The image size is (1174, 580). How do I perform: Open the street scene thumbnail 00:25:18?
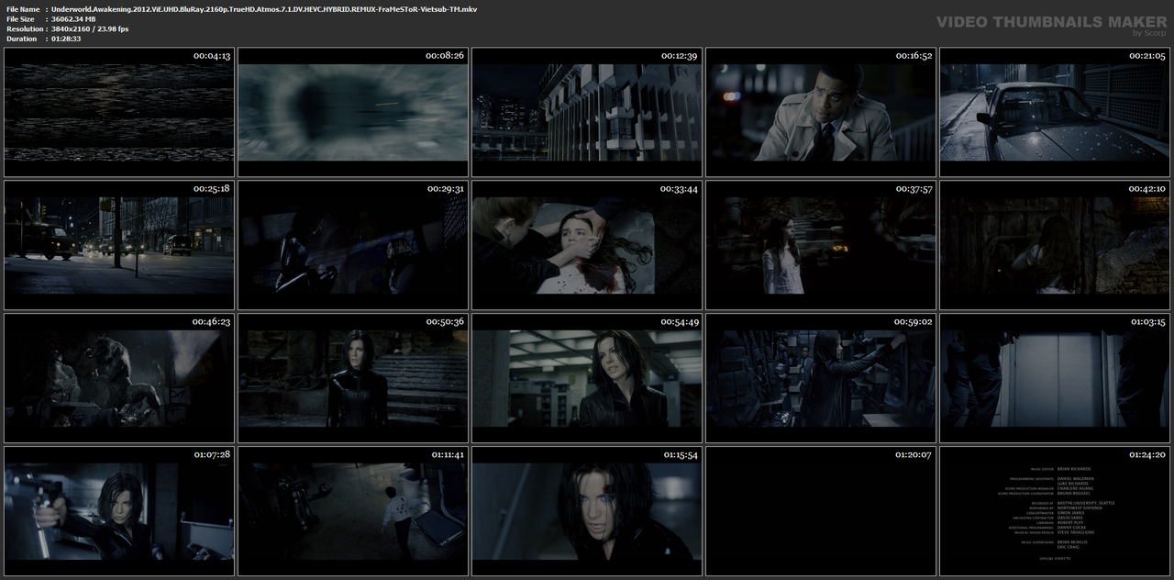(118, 245)
